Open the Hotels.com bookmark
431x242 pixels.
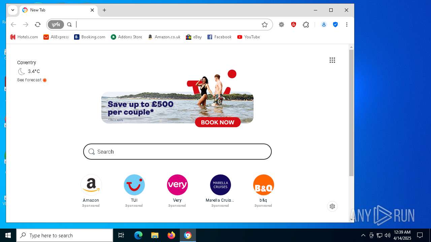point(24,37)
